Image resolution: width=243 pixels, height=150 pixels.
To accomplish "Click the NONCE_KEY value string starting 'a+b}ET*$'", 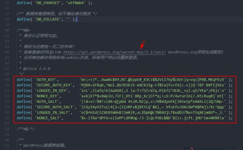I will (x=153, y=96).
